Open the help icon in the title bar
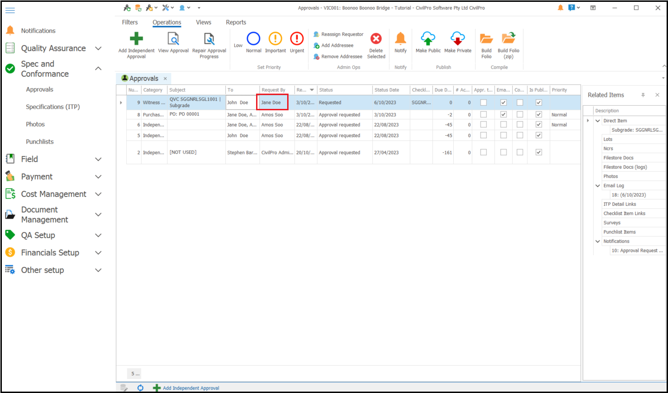This screenshot has width=668, height=393. click(572, 8)
